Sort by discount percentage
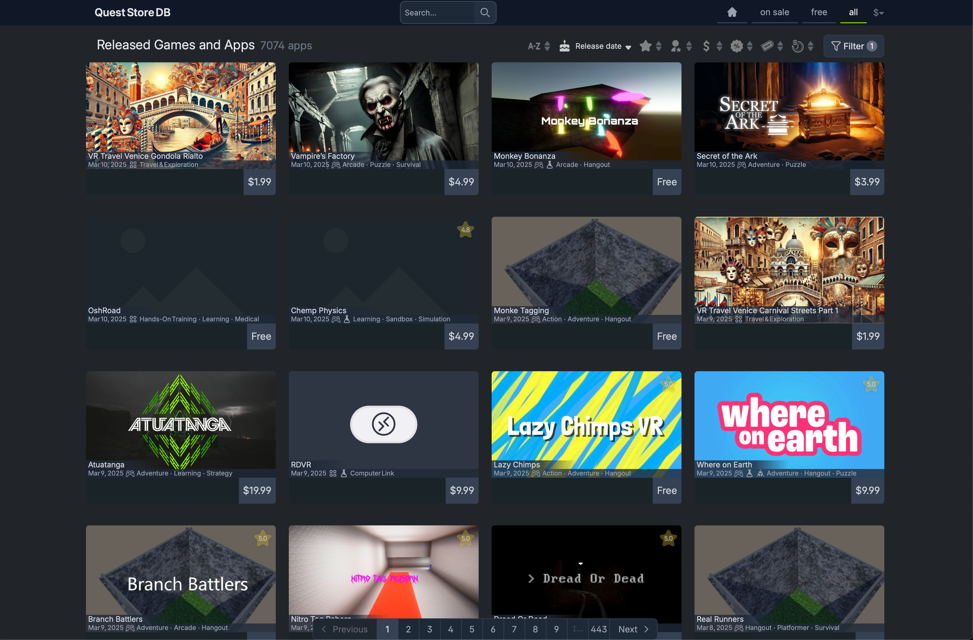Image resolution: width=973 pixels, height=640 pixels. (737, 46)
